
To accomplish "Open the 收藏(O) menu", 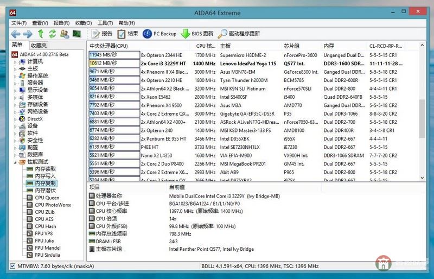I will (84, 23).
